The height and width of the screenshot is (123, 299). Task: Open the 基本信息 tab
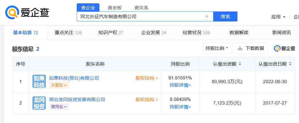coord(25,33)
